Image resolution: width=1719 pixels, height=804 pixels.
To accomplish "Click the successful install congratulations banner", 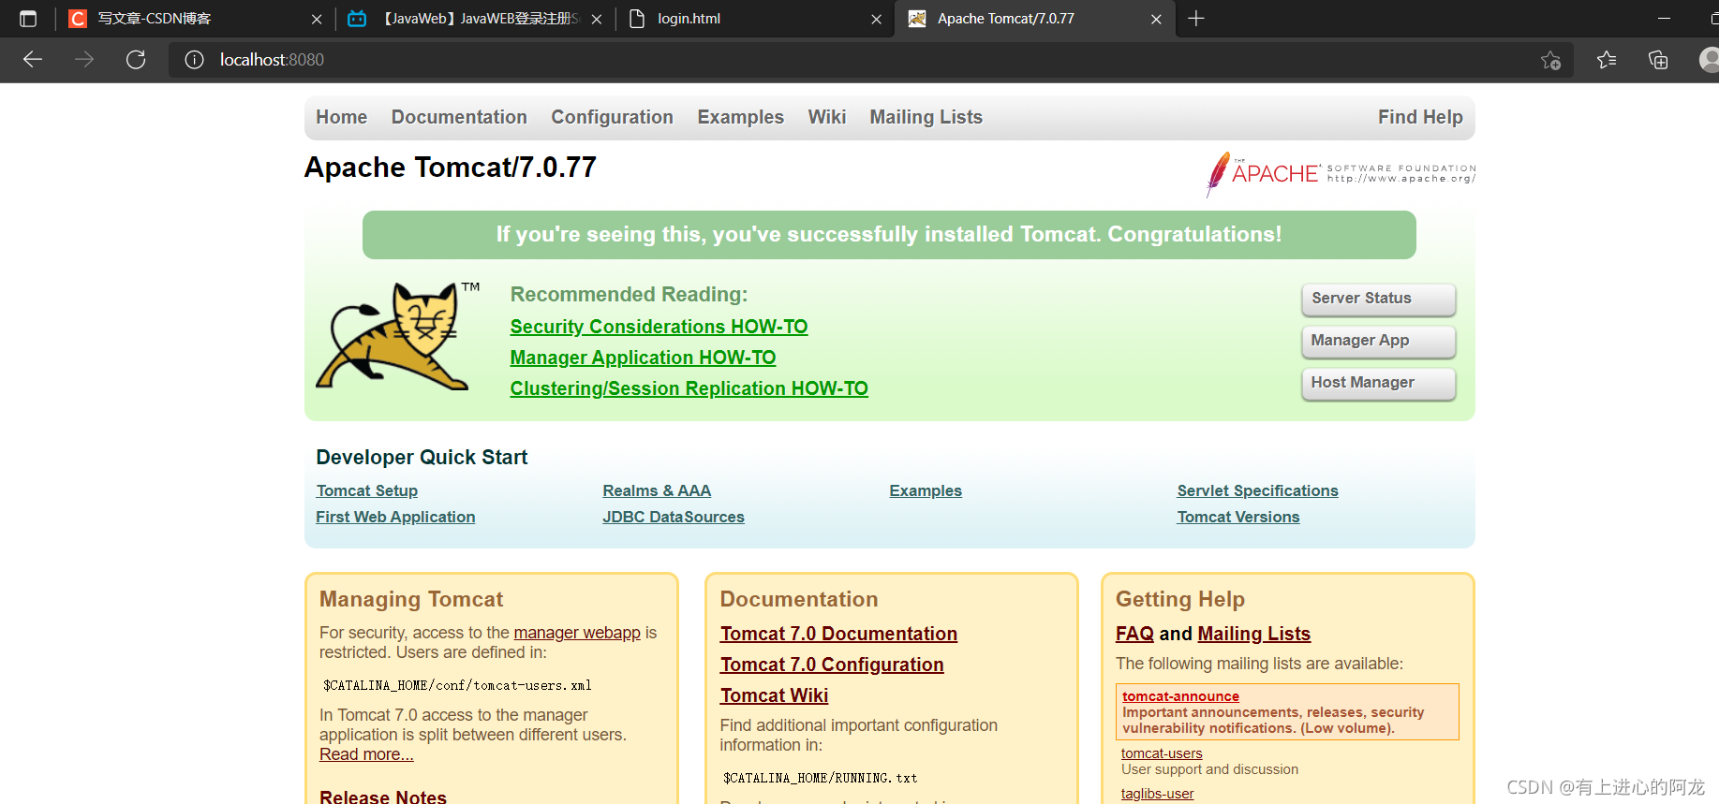I will click(889, 235).
